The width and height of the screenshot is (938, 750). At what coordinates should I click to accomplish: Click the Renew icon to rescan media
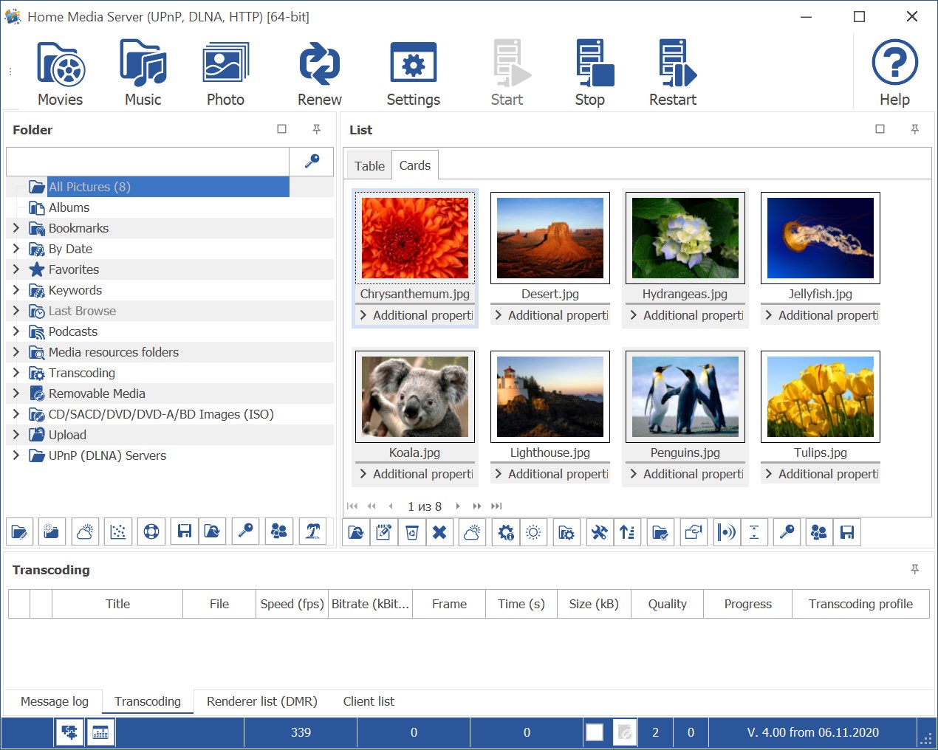pyautogui.click(x=319, y=70)
